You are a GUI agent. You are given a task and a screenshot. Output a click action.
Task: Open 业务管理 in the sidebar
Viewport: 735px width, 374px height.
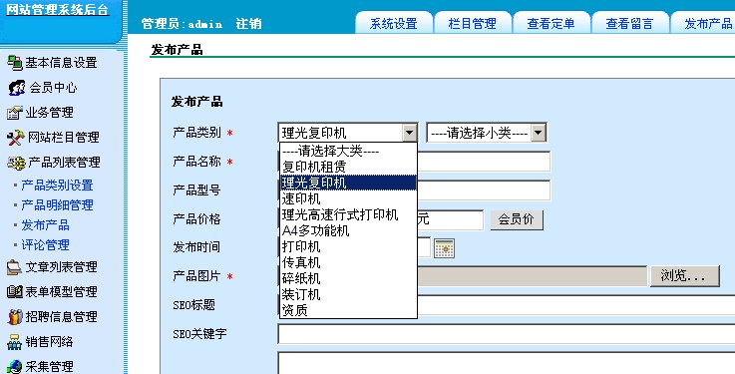[x=49, y=113]
